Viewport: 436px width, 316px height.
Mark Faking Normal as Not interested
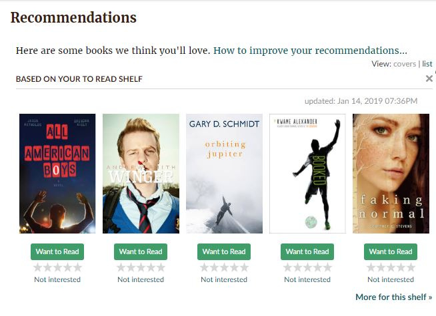point(391,279)
